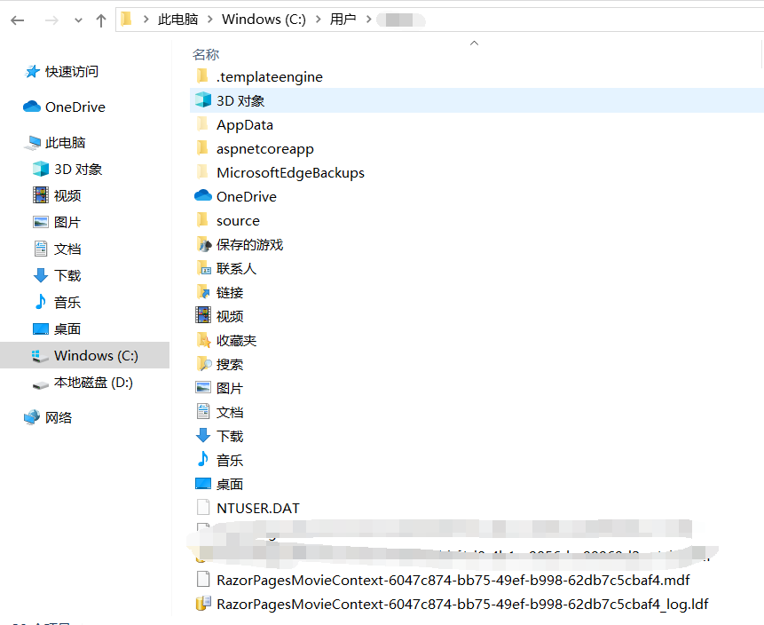Select the source folder
Viewport: 764px width, 625px height.
click(238, 221)
